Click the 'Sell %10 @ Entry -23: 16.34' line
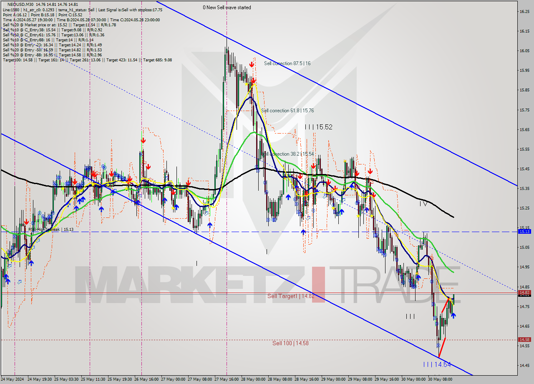The width and height of the screenshot is (534, 384). pos(52,45)
